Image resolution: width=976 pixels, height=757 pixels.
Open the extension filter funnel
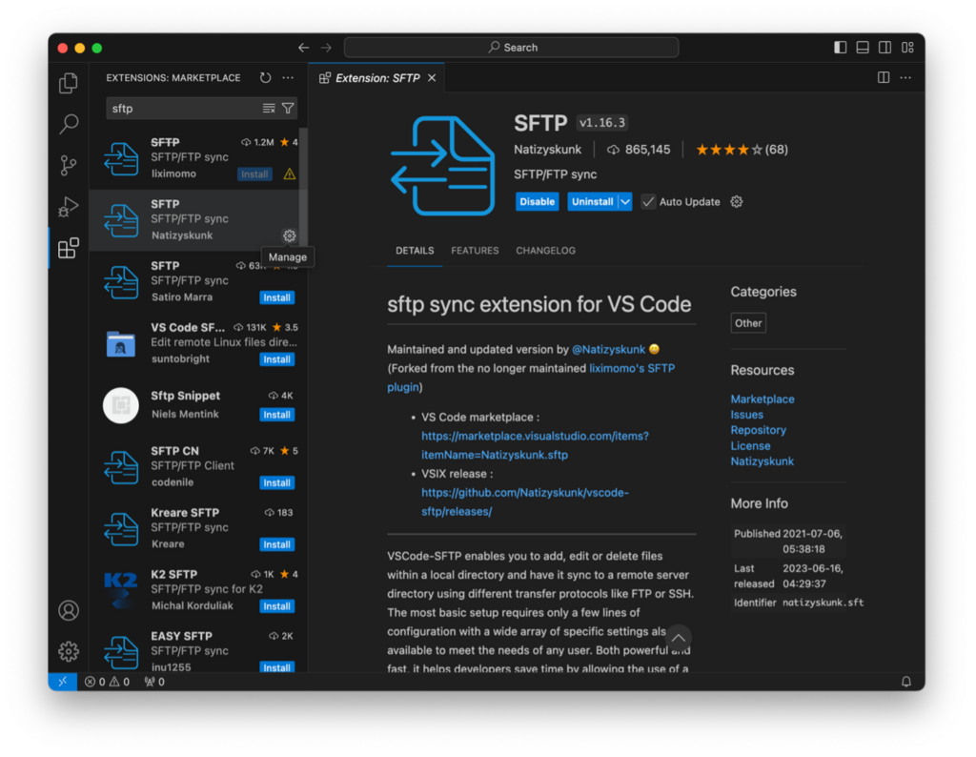288,109
